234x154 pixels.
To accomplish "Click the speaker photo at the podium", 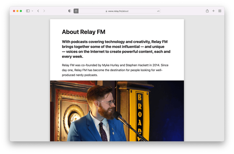I will click(117, 111).
